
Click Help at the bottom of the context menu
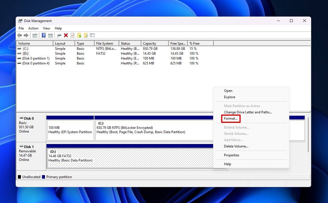227,164
